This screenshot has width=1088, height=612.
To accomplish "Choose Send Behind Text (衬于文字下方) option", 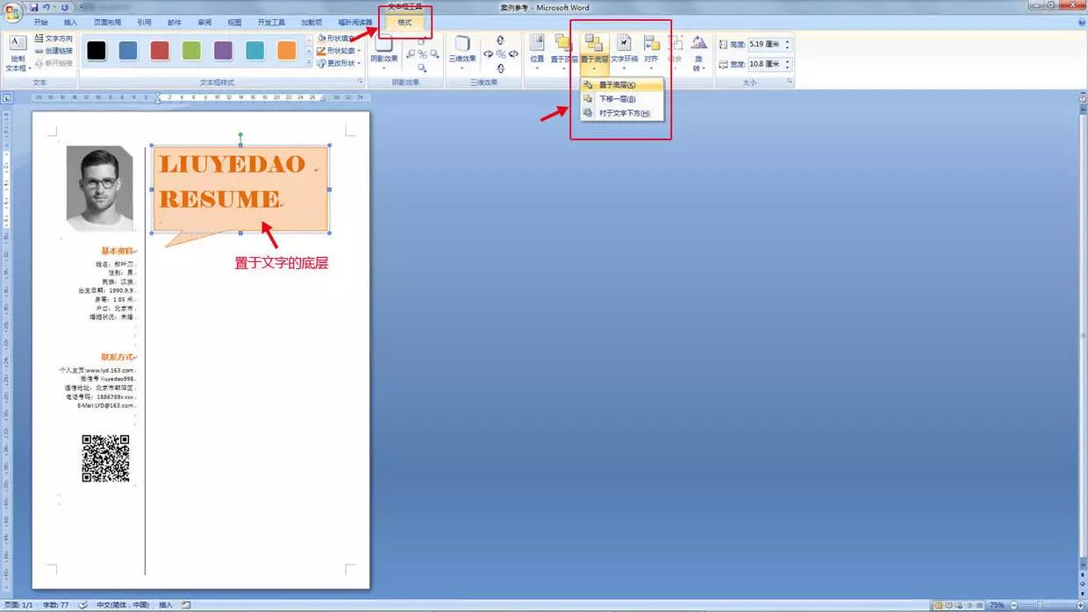I will 624,113.
